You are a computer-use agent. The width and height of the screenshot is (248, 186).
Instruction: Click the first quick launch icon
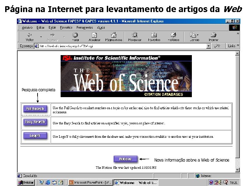(41, 182)
